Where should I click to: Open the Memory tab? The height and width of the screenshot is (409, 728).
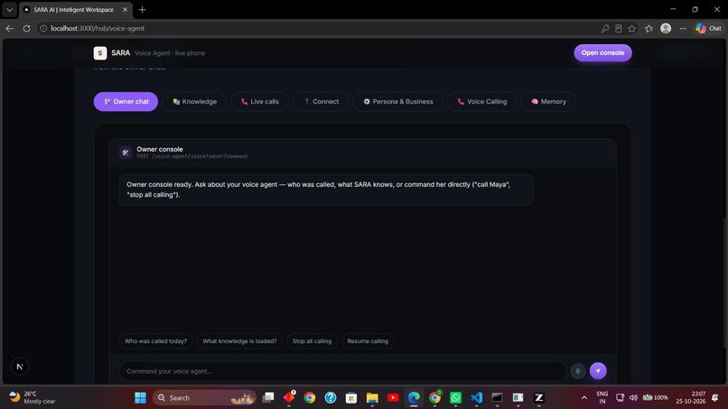tap(548, 102)
